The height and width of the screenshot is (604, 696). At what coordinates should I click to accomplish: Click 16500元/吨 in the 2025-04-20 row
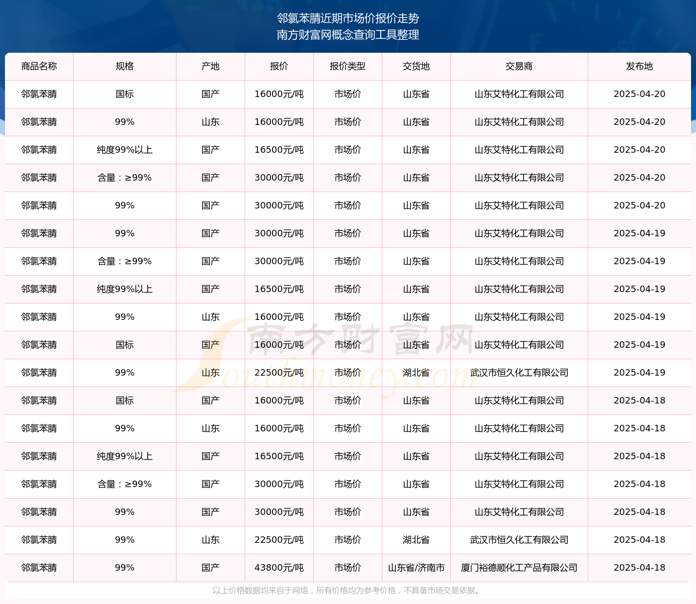(x=279, y=150)
